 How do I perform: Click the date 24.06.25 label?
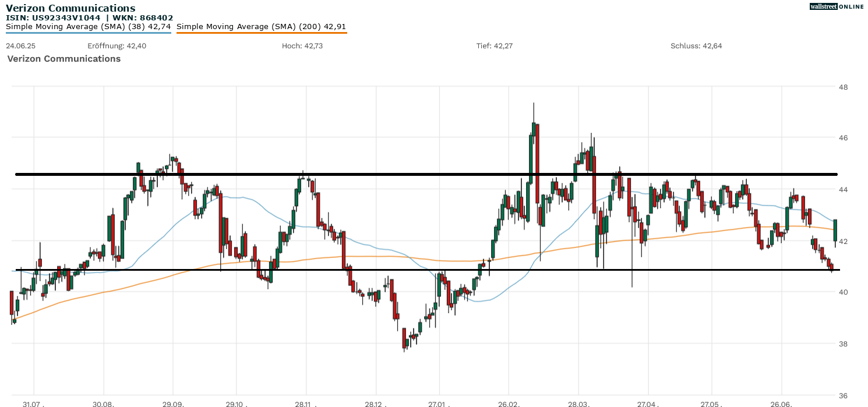20,46
